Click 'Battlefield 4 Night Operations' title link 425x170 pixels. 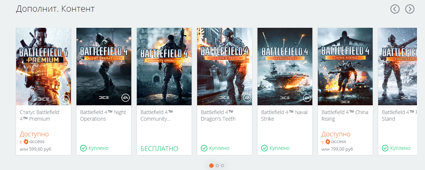point(103,116)
